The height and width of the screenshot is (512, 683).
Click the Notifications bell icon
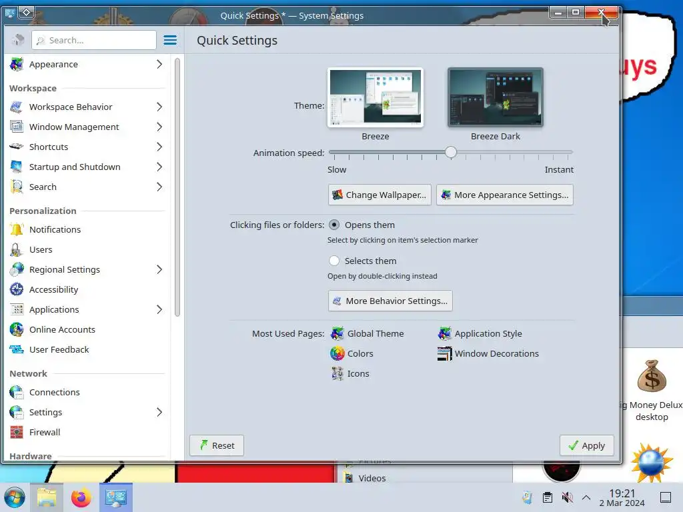(17, 229)
